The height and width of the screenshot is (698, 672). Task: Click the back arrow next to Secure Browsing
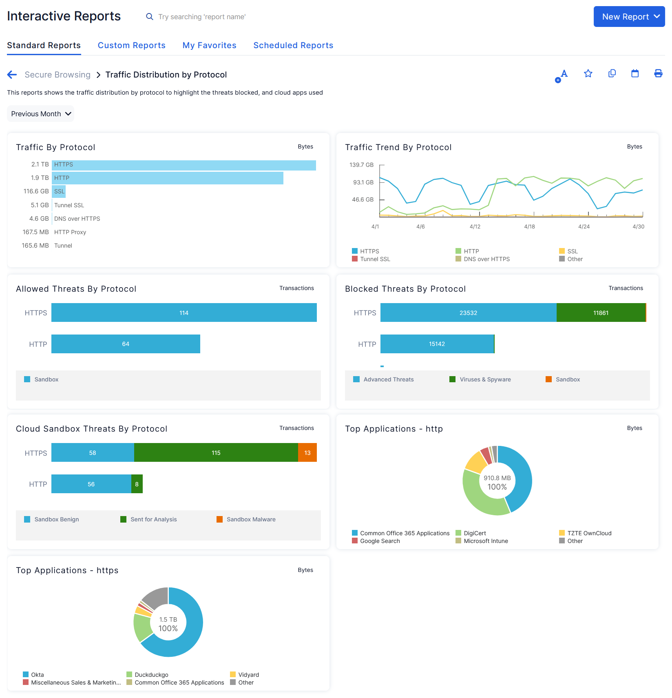[x=12, y=75]
